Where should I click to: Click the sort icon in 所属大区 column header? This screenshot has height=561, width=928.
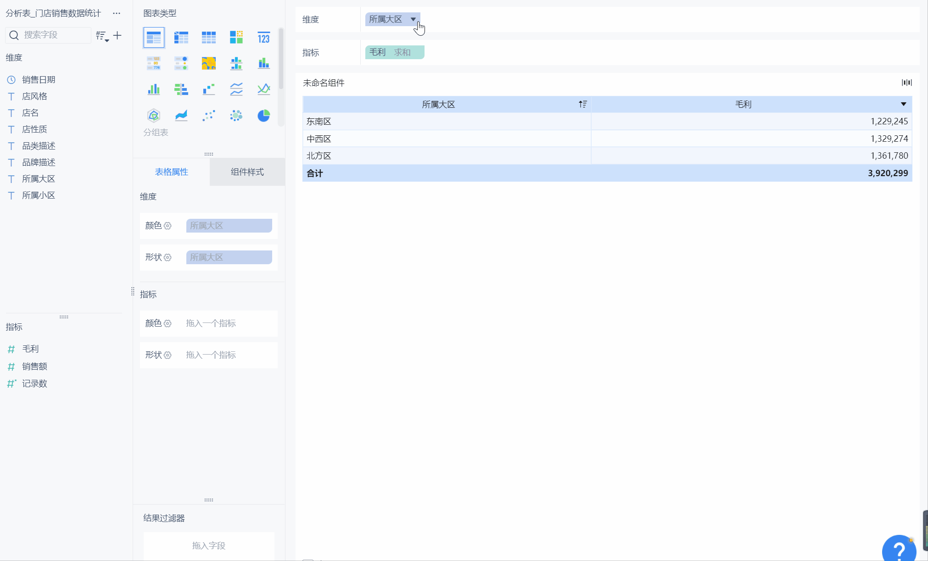pyautogui.click(x=583, y=104)
